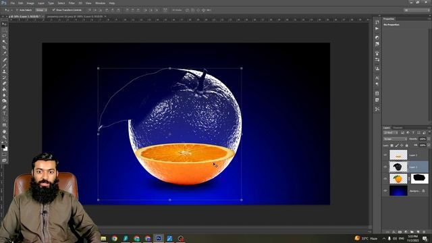
Task: Select the Eraser tool
Action: [x=4, y=83]
